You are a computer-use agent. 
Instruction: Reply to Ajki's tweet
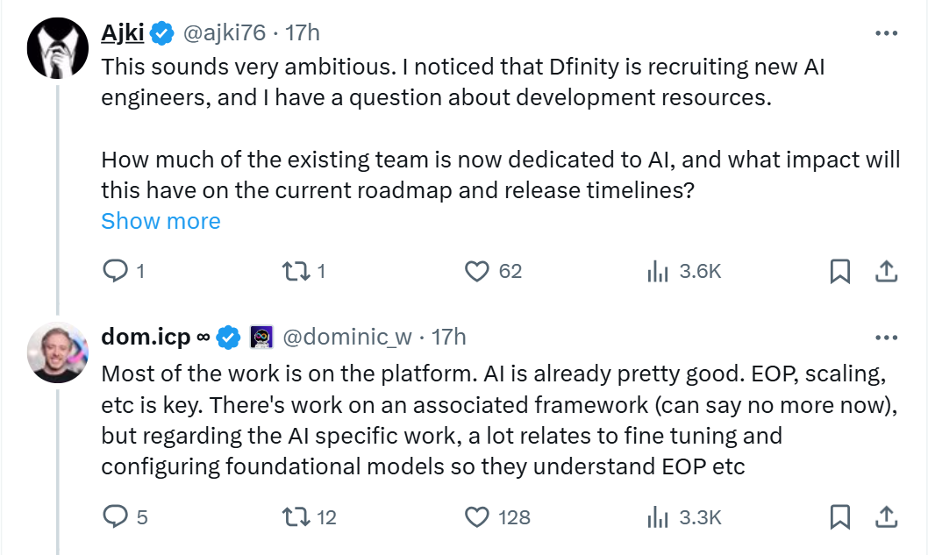click(116, 272)
